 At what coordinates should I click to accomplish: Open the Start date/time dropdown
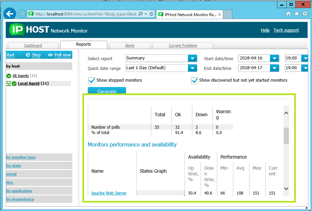click(x=274, y=58)
